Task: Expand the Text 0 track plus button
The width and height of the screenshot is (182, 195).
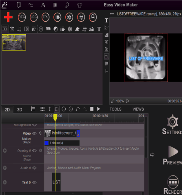Action: [x=5, y=182]
